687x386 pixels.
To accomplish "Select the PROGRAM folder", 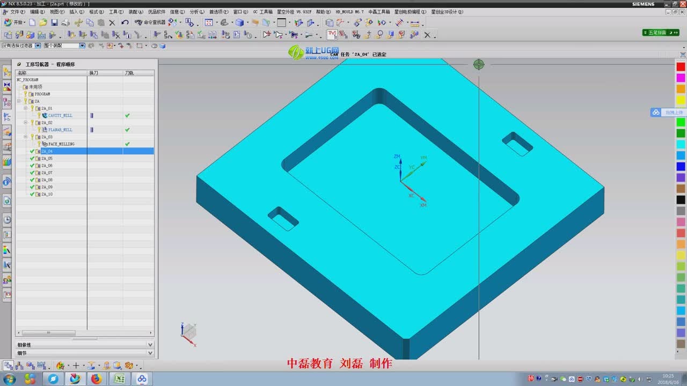I will pyautogui.click(x=42, y=94).
